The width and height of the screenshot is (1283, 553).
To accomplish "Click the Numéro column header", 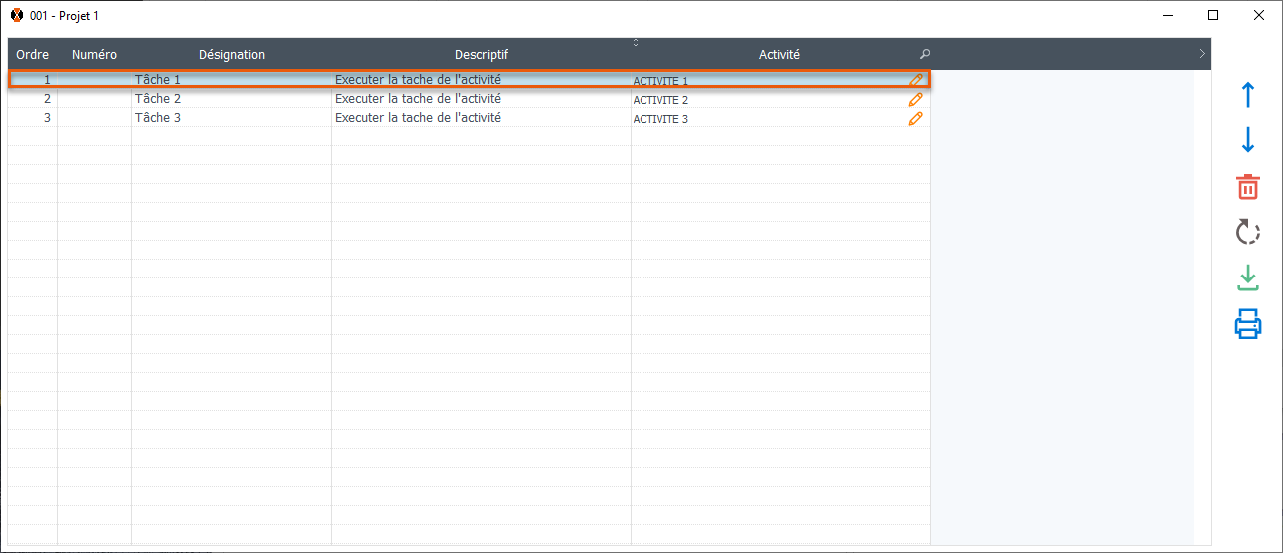I will [x=94, y=55].
